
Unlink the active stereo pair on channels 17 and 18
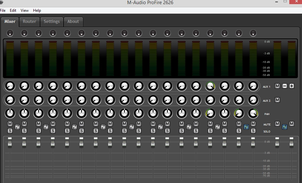[x=246, y=127]
